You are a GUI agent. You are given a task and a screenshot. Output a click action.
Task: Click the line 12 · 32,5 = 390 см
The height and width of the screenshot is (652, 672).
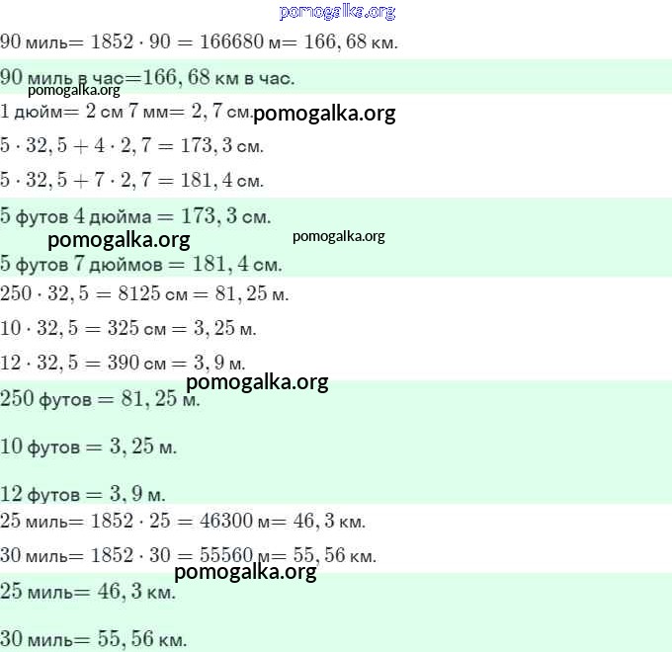coord(124,362)
